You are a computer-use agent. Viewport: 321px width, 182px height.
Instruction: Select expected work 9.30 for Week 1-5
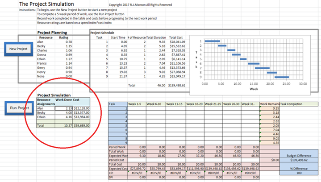137,156
